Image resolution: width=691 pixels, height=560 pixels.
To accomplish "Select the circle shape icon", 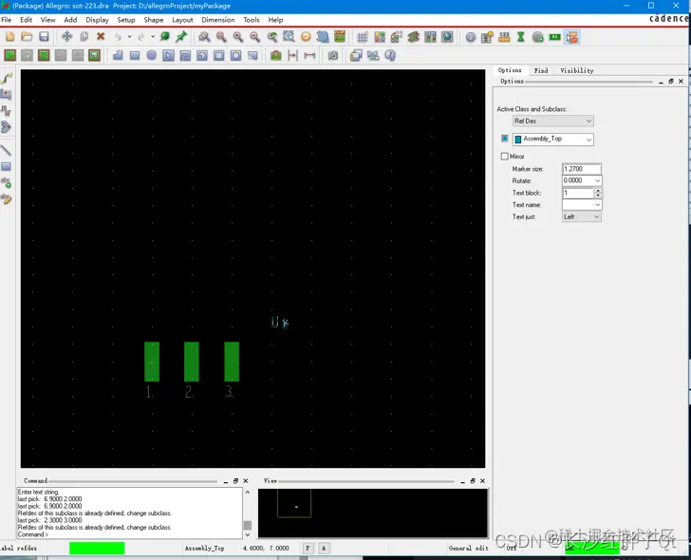I will tap(151, 55).
